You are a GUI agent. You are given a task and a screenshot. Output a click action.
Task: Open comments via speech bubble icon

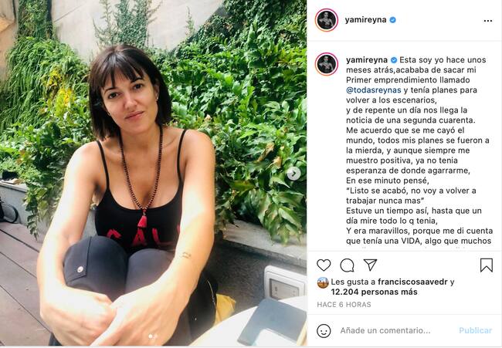point(347,265)
